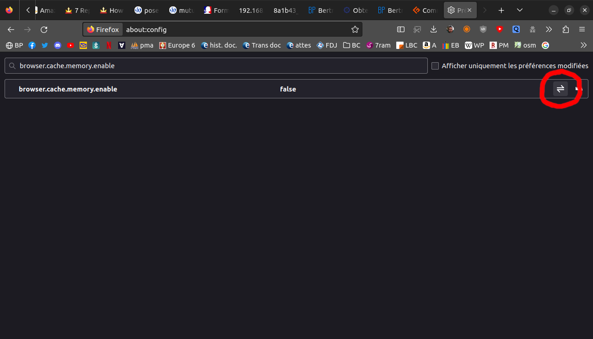Click the red YouTube extension in toolbar
593x339 pixels.
pos(500,29)
